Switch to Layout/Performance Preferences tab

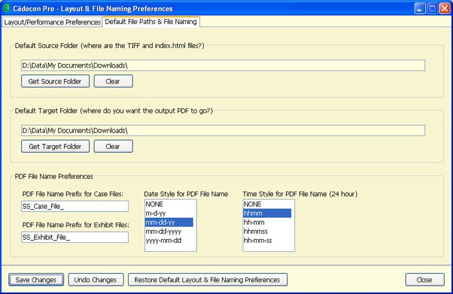click(52, 22)
